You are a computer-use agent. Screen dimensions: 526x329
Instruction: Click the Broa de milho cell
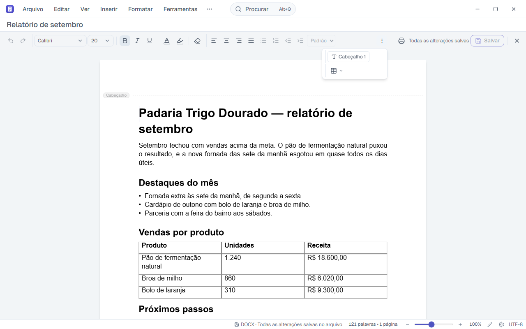tap(180, 280)
